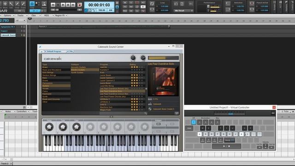
Task: Click the 4/4 time signature field
Action: (x=111, y=10)
